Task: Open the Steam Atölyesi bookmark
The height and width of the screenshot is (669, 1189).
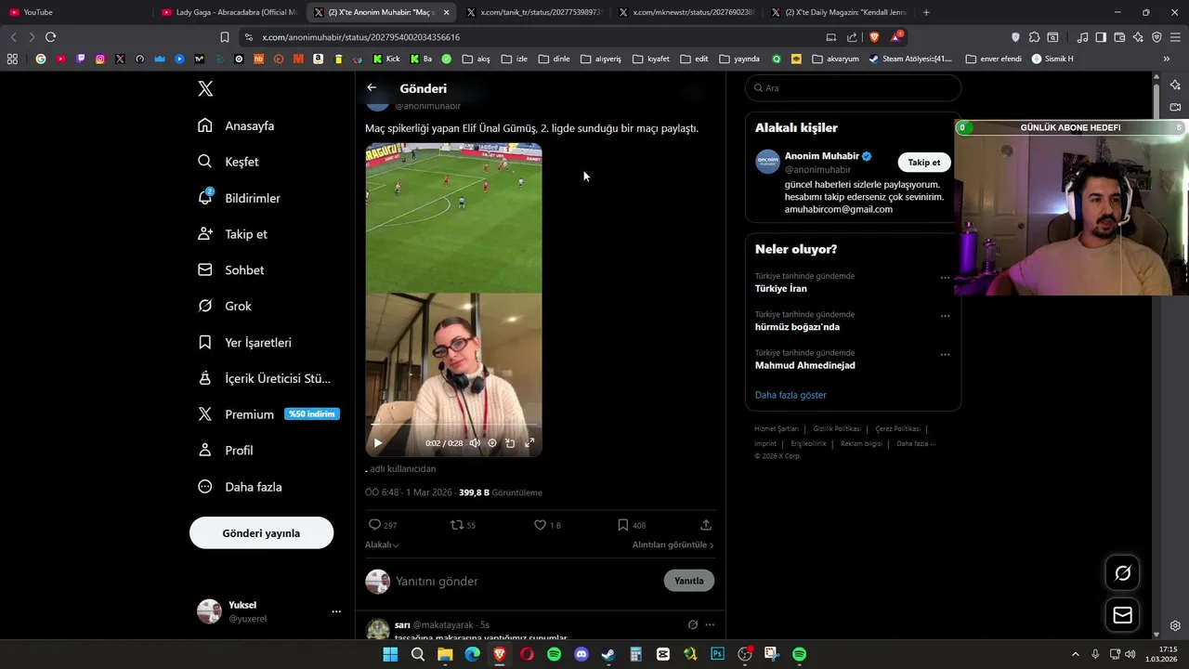Action: pyautogui.click(x=910, y=59)
